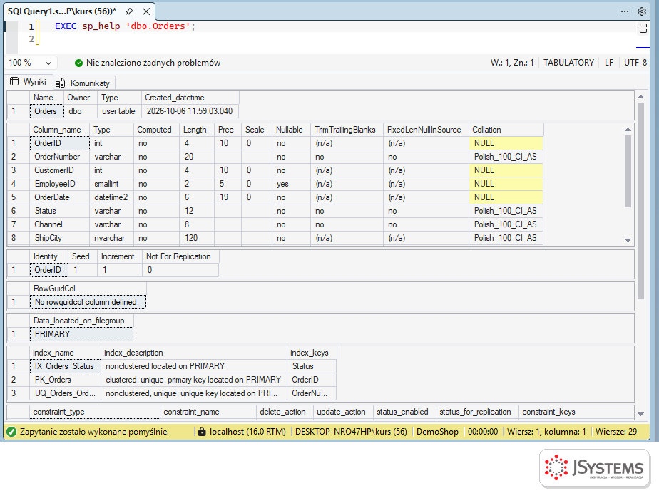Click inside the query editor on line 2

pos(336,39)
